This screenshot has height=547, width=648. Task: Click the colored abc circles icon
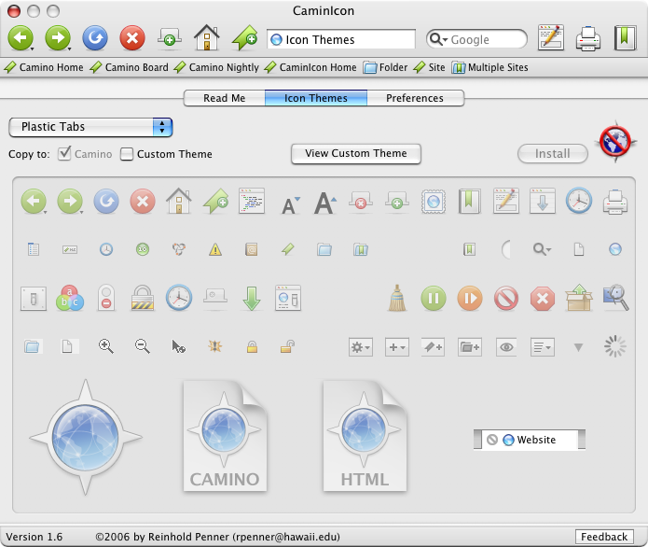coord(70,298)
